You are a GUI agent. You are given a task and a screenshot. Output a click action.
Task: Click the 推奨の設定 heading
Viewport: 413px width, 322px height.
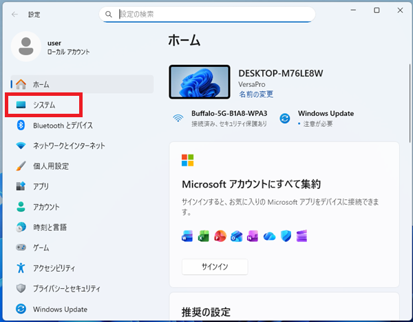tap(206, 312)
